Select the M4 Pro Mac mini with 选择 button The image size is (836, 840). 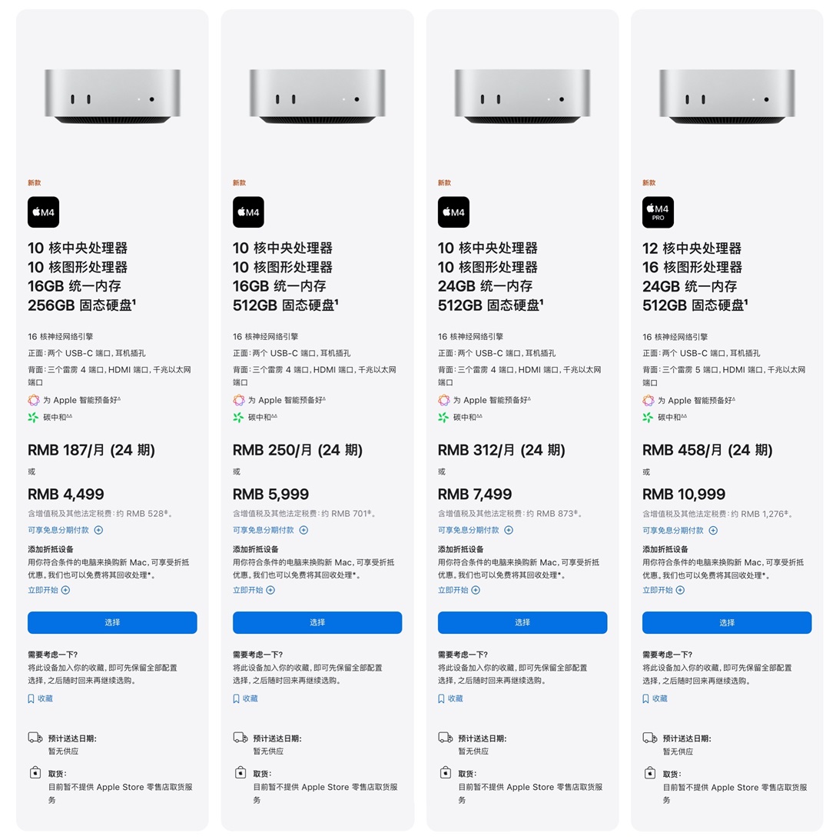tap(727, 622)
